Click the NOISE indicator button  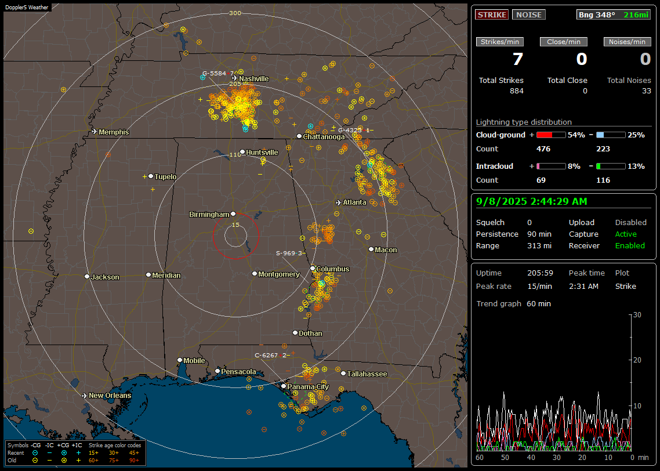coord(529,15)
